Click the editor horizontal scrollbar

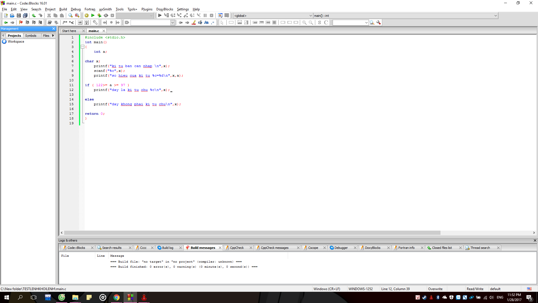252,233
